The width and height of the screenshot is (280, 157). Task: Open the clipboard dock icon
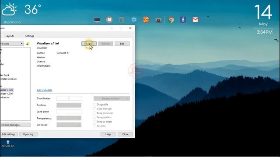tap(109, 20)
